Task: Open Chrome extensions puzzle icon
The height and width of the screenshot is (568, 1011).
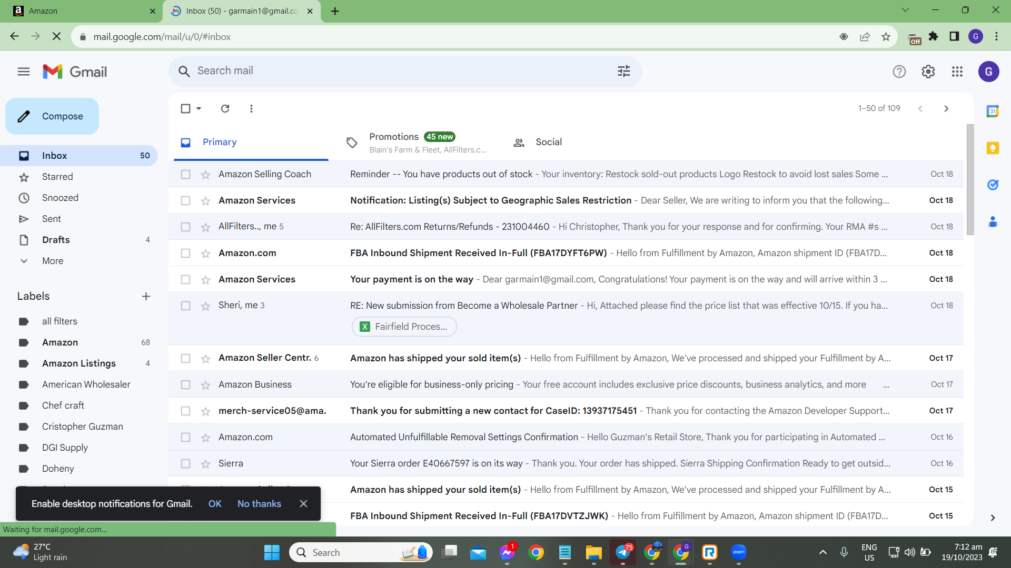Action: [933, 36]
